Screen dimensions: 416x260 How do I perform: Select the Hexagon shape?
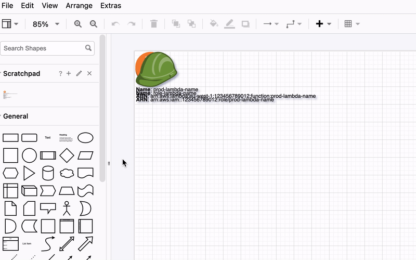point(10,173)
